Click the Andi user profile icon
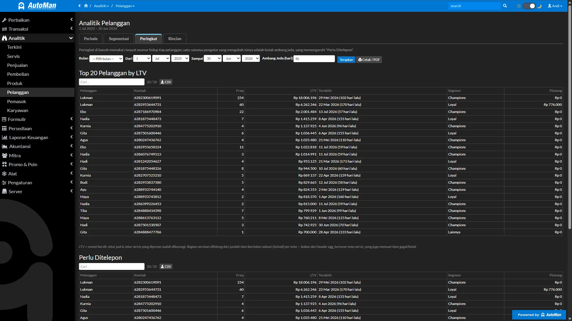This screenshot has height=321, width=572. (x=550, y=6)
